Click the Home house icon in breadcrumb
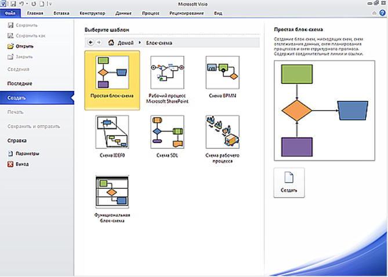 pyautogui.click(x=111, y=42)
